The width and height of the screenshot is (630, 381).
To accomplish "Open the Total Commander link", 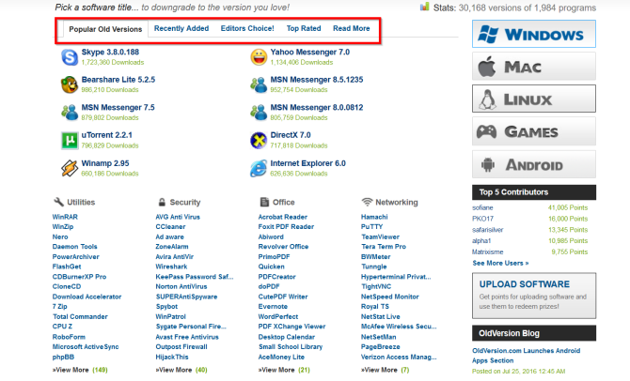I will tap(80, 317).
